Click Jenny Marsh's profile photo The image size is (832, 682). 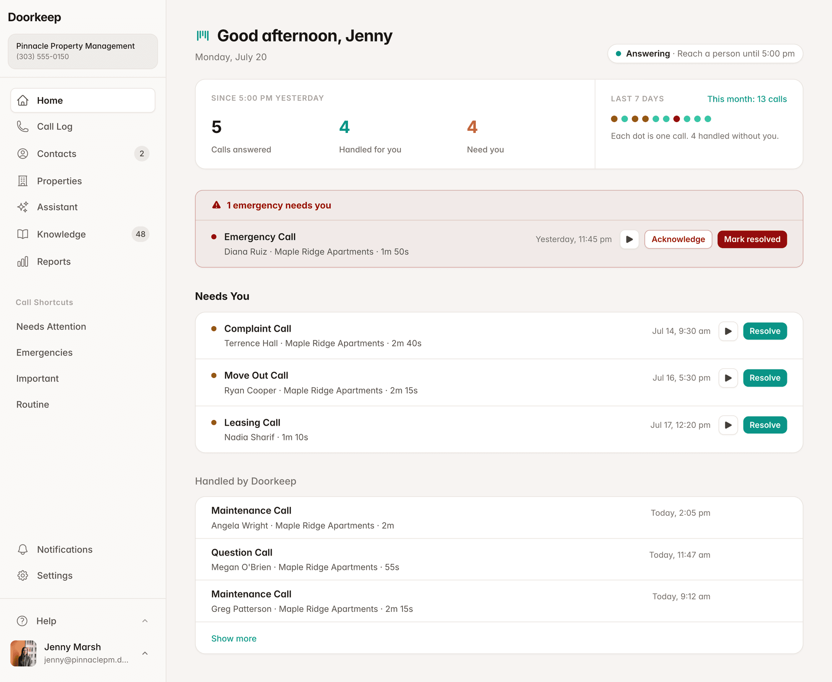point(23,653)
